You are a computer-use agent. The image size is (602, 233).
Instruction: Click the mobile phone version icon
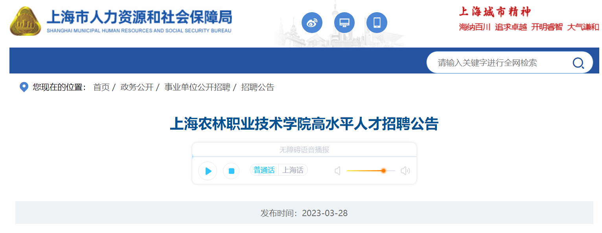point(377,23)
